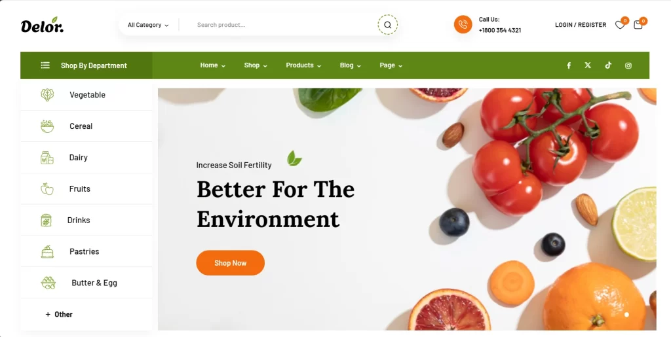Open the Blog menu item
This screenshot has width=671, height=337.
(351, 65)
